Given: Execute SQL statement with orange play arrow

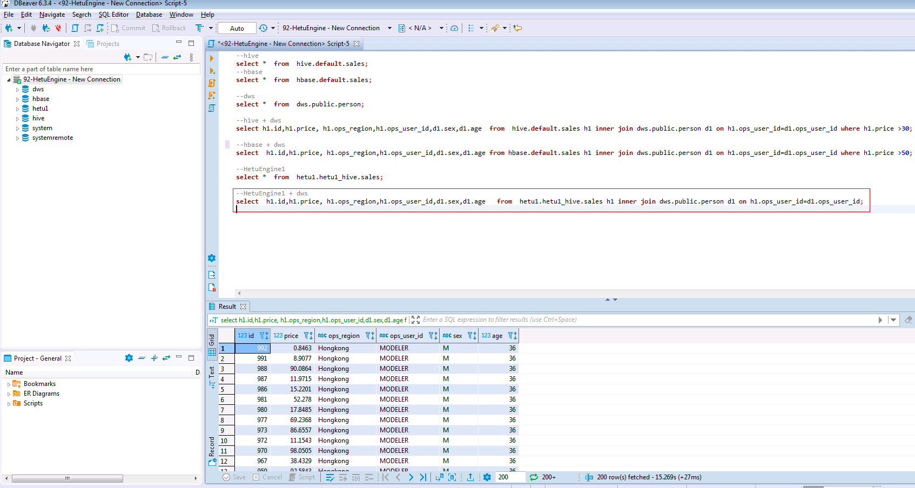Looking at the screenshot, I should [x=212, y=58].
